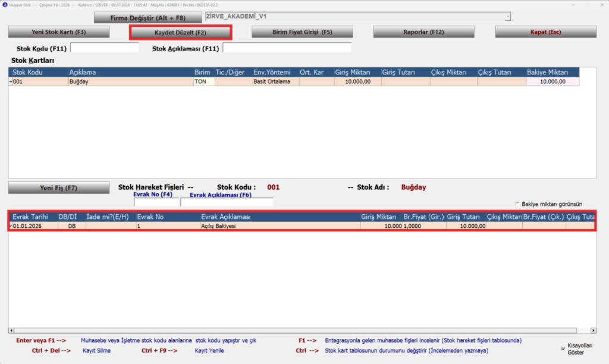The height and width of the screenshot is (364, 609).
Task: Click horizontal scrollbar right arrow
Action: click(594, 330)
